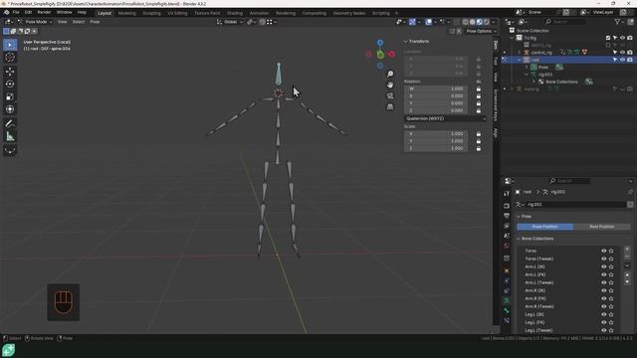Switch perspective/orthographic grid icon
This screenshot has width=637, height=358.
coord(390,106)
